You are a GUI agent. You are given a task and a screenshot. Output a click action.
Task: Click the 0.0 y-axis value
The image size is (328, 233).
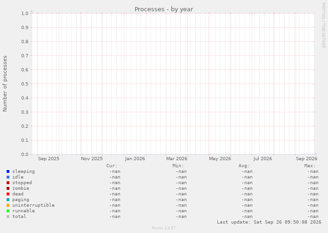24,155
